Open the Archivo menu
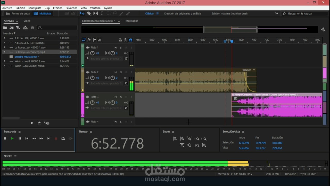The image size is (330, 186). click(x=7, y=8)
